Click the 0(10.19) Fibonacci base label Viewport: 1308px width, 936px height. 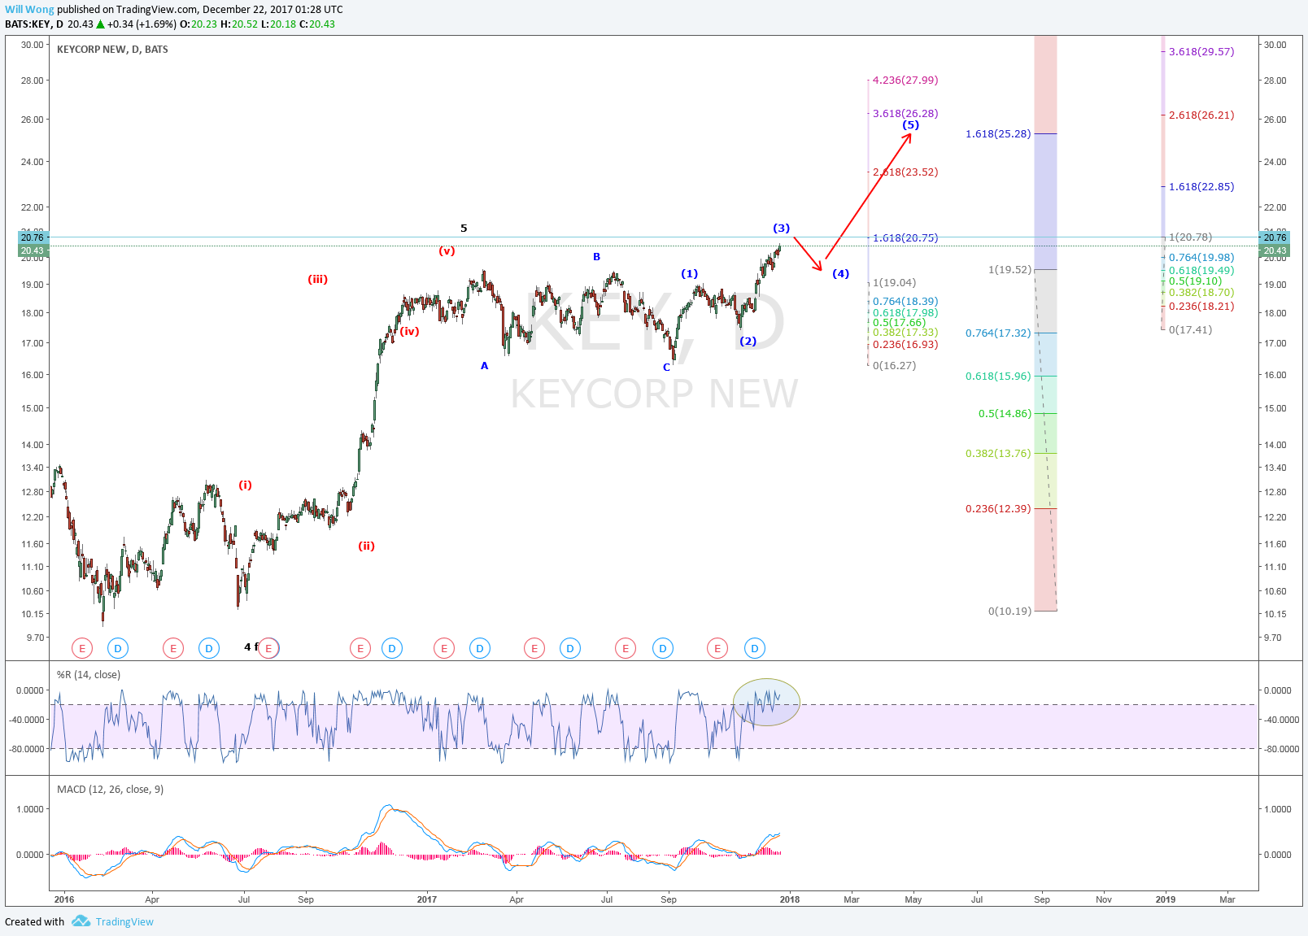[x=1009, y=611]
